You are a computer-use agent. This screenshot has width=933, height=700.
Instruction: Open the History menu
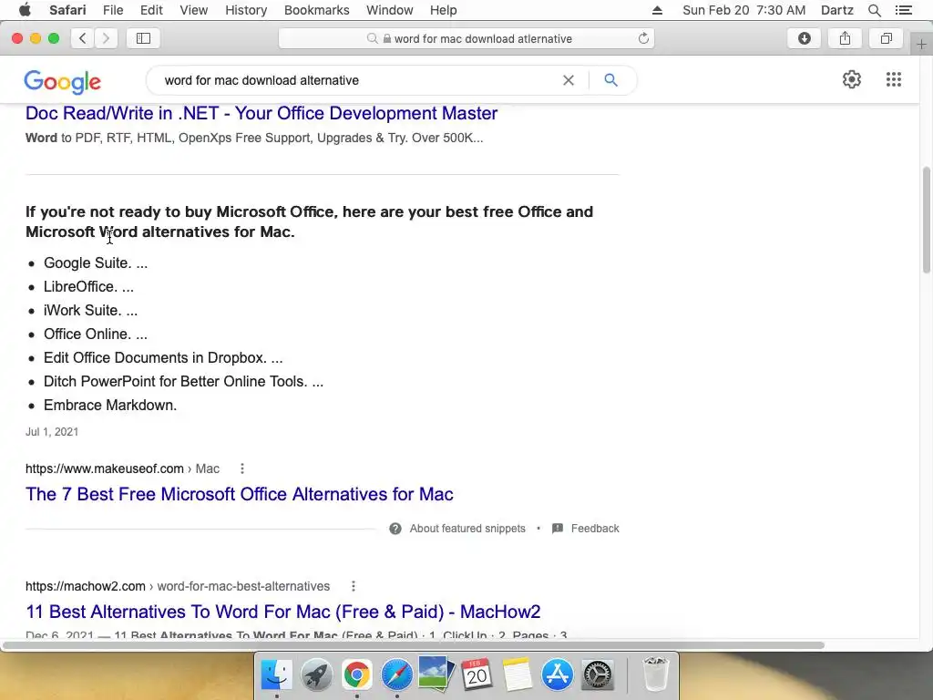tap(246, 10)
